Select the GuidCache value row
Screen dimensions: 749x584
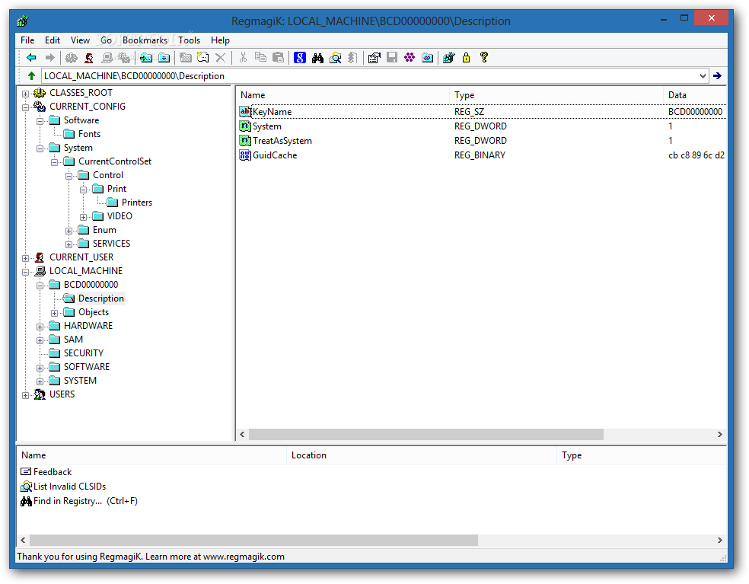[x=483, y=155]
